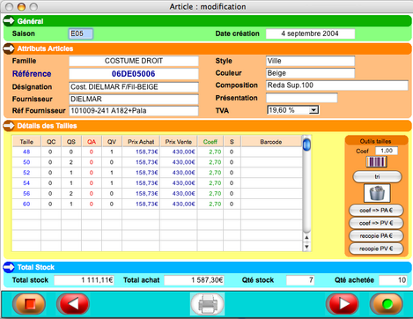The height and width of the screenshot is (319, 413).
Task: Click the Général section arrow icon
Action: (x=9, y=21)
